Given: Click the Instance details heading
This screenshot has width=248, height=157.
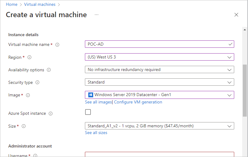Looking at the screenshot, I should point(23,35).
